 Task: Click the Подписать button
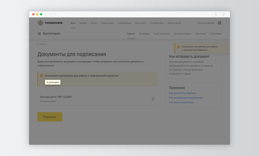[50, 117]
